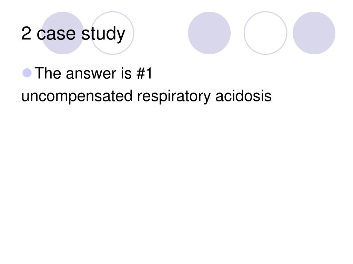Click the outlined circle between two filled circles

click(x=265, y=33)
